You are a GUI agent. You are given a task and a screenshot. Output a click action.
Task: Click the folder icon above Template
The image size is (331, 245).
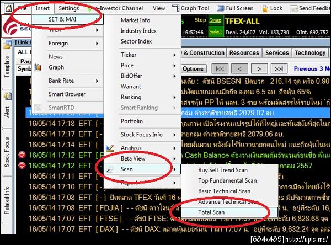[7, 45]
